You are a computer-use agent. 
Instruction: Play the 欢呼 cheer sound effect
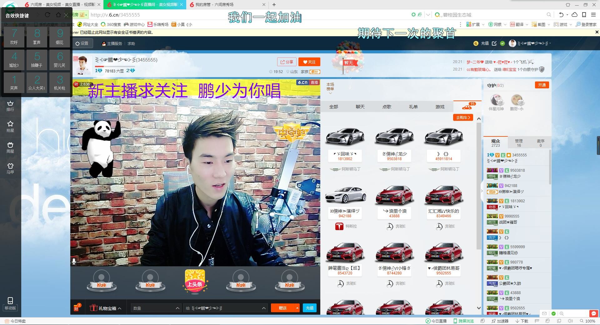(14, 37)
